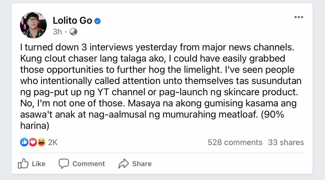Image resolution: width=325 pixels, height=180 pixels.
Task: Open the 3h timestamp link
Action: [58, 32]
